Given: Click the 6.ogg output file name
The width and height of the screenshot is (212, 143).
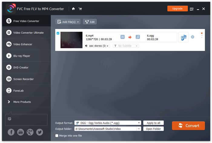Looking at the screenshot, I should pos(150,36).
